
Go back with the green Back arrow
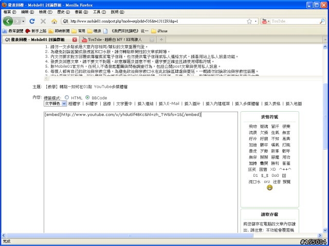click(x=8, y=21)
